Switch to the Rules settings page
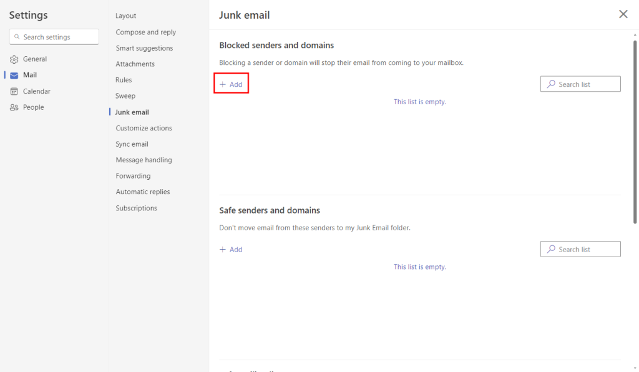Viewport: 639px width, 372px height. 123,79
